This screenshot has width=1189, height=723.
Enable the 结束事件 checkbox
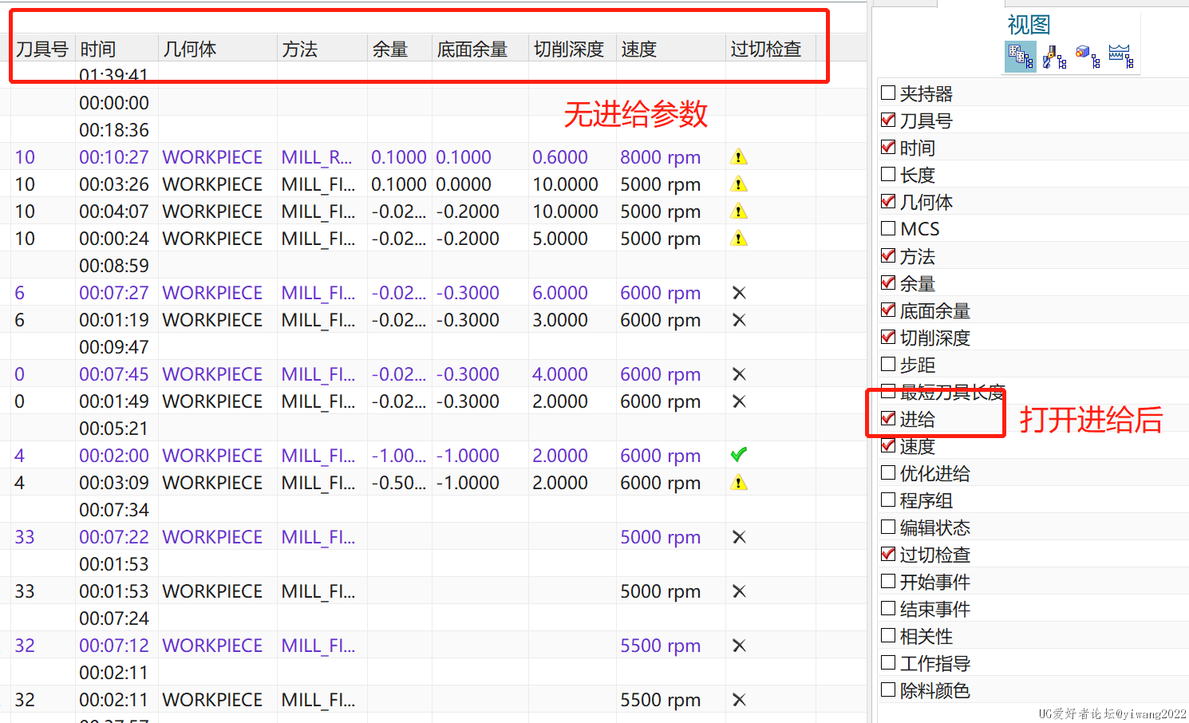[x=887, y=608]
